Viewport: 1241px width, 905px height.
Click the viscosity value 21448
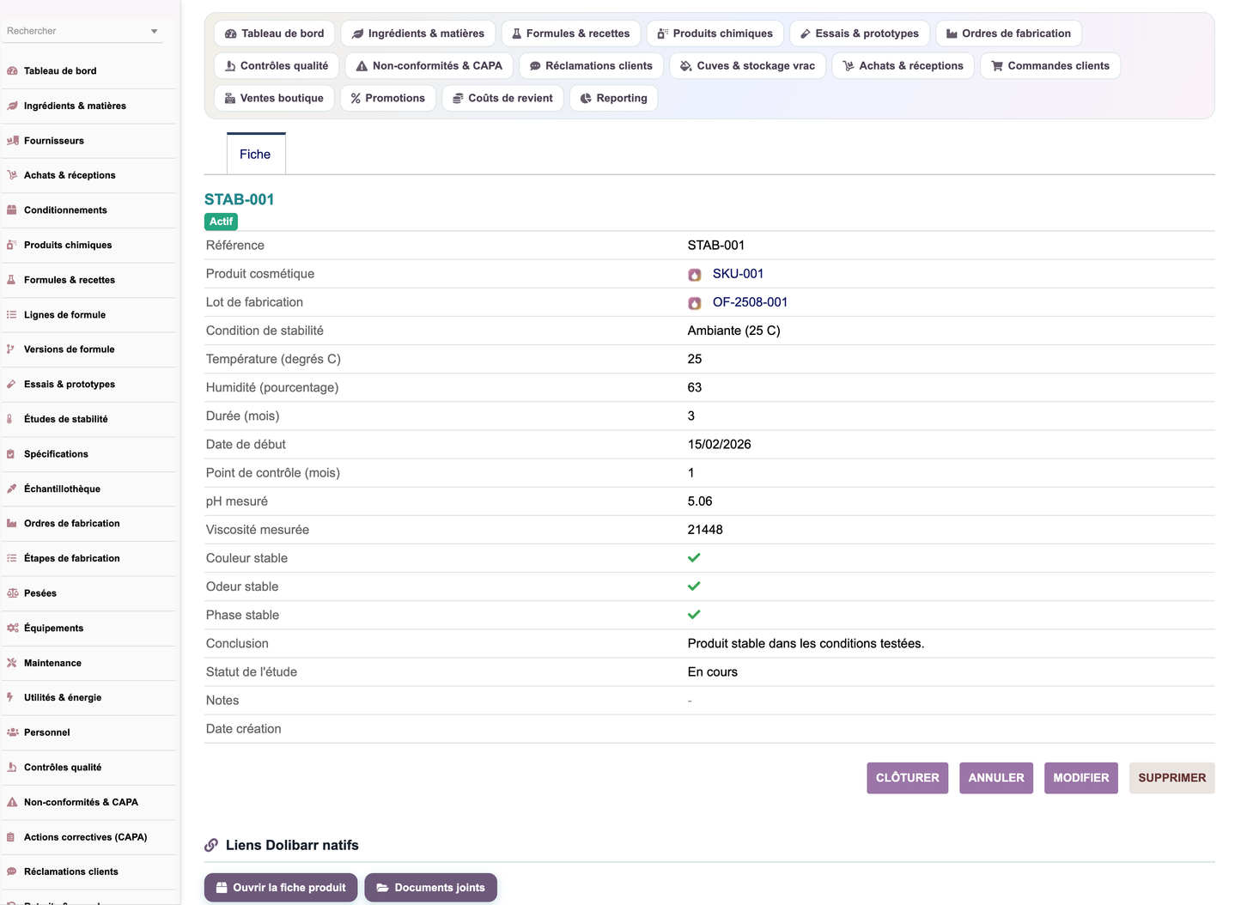click(x=705, y=530)
